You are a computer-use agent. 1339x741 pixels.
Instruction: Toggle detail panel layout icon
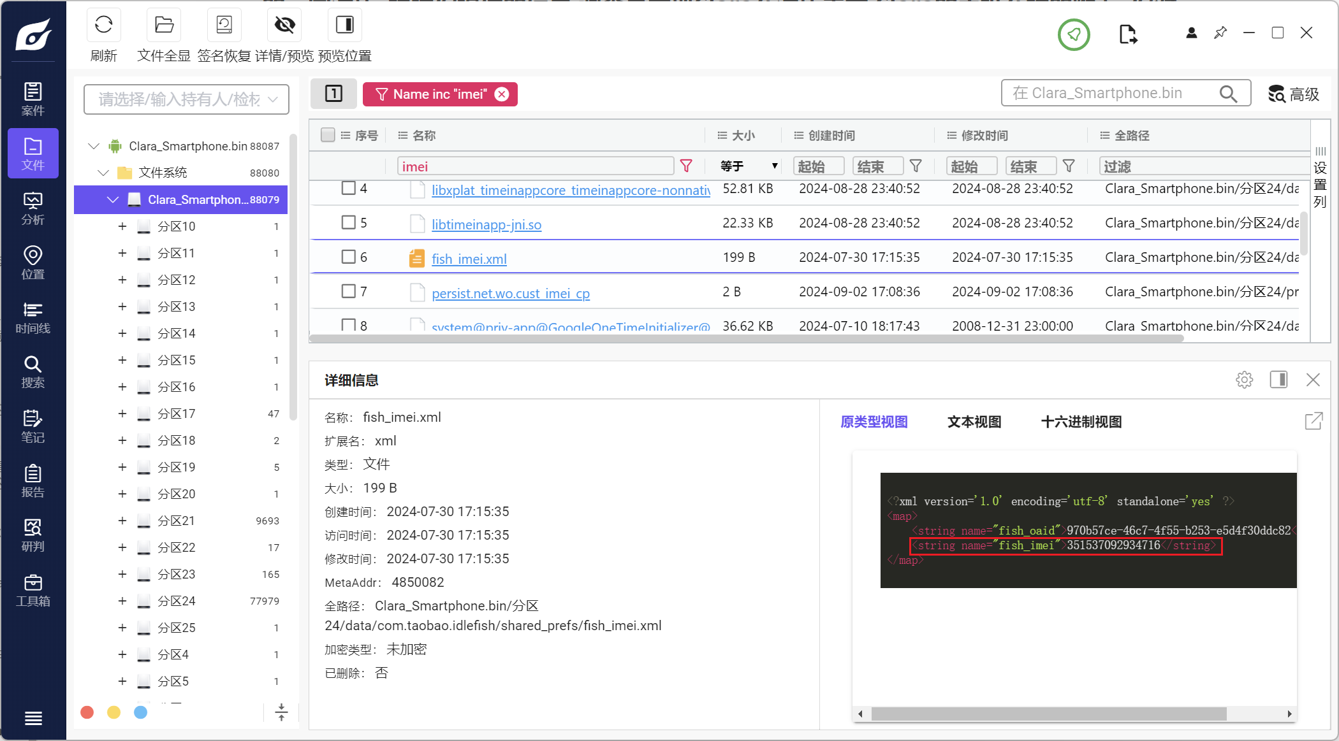tap(1278, 380)
